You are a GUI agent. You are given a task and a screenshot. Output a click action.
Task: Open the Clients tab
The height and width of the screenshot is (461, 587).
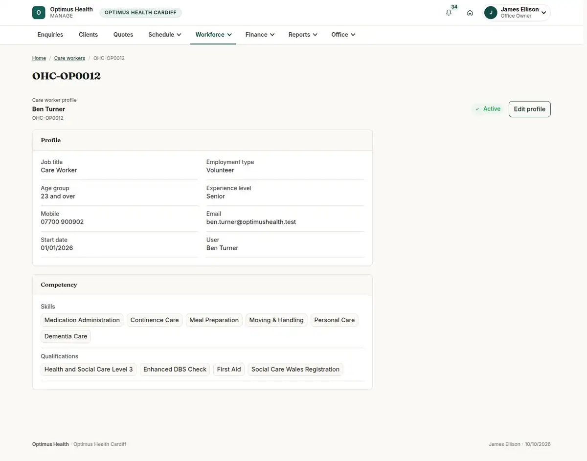88,35
